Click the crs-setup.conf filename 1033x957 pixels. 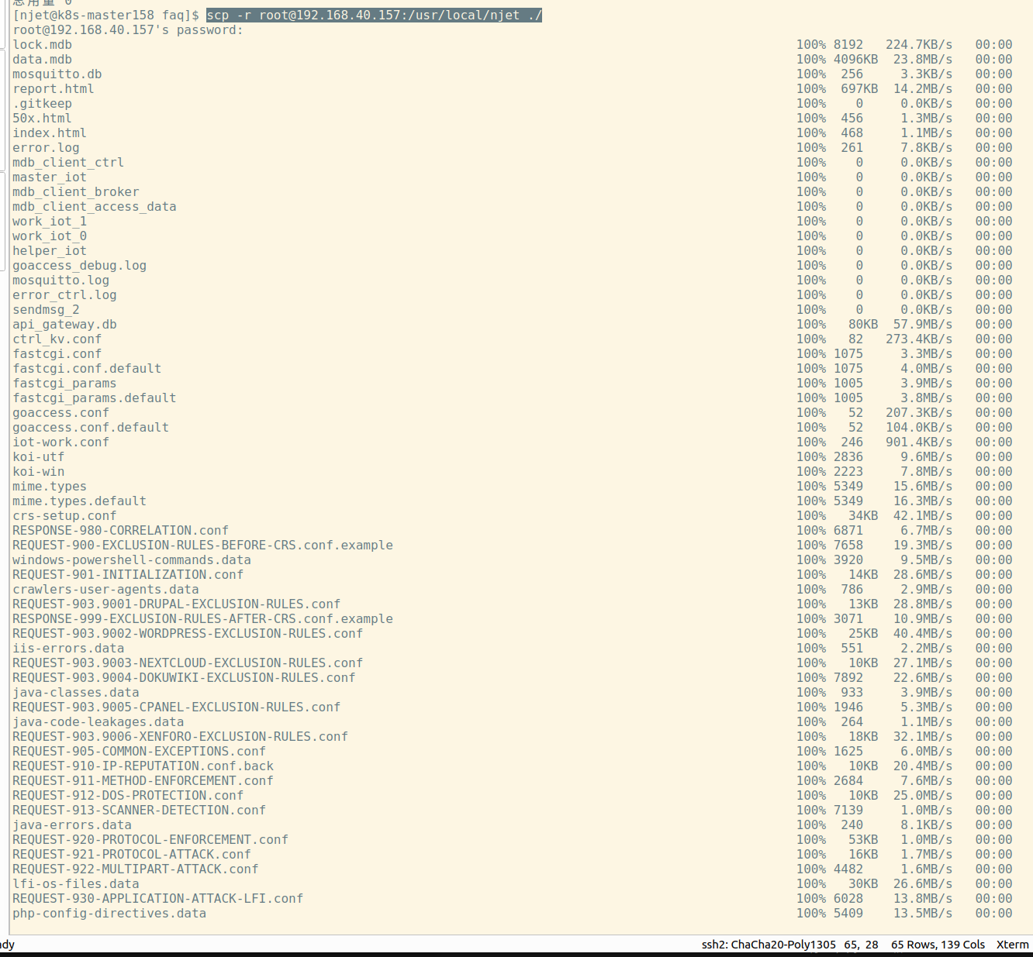(x=64, y=516)
